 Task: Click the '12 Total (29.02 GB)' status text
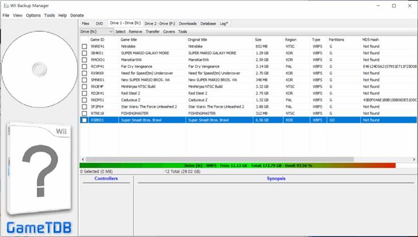point(183,172)
